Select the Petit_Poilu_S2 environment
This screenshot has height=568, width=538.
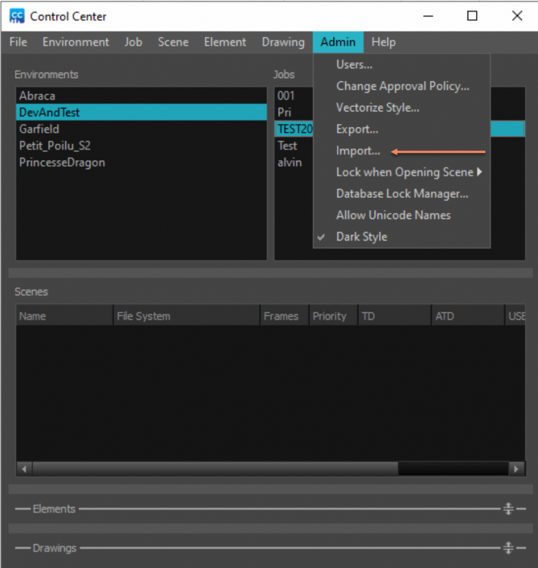click(x=142, y=145)
